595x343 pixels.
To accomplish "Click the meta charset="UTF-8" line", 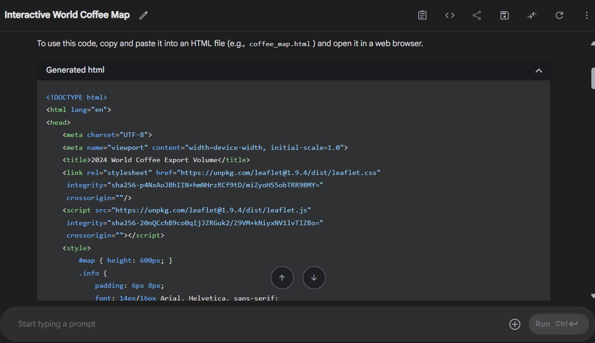I will pyautogui.click(x=107, y=135).
